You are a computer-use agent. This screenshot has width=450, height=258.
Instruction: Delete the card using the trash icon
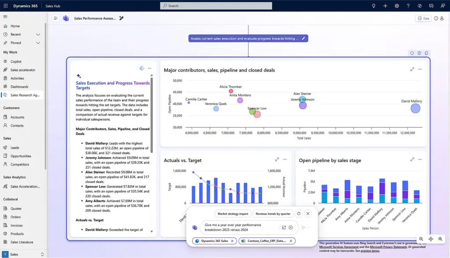[419, 53]
